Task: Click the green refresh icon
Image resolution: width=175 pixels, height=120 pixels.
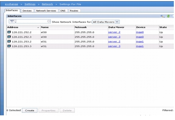Action: point(168,16)
